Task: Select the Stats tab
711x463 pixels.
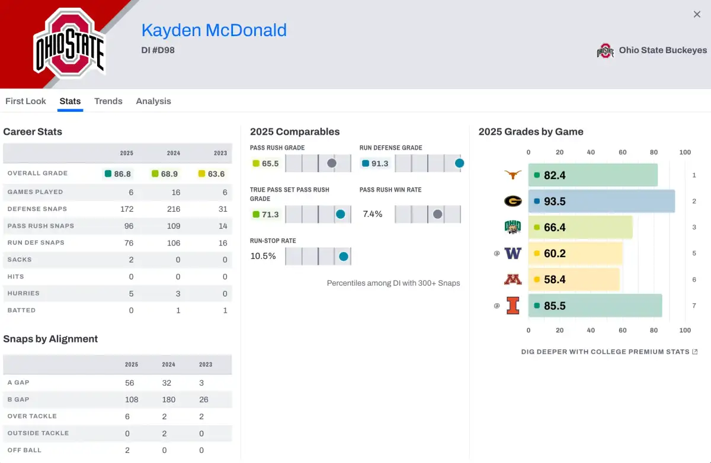Action: coord(70,101)
